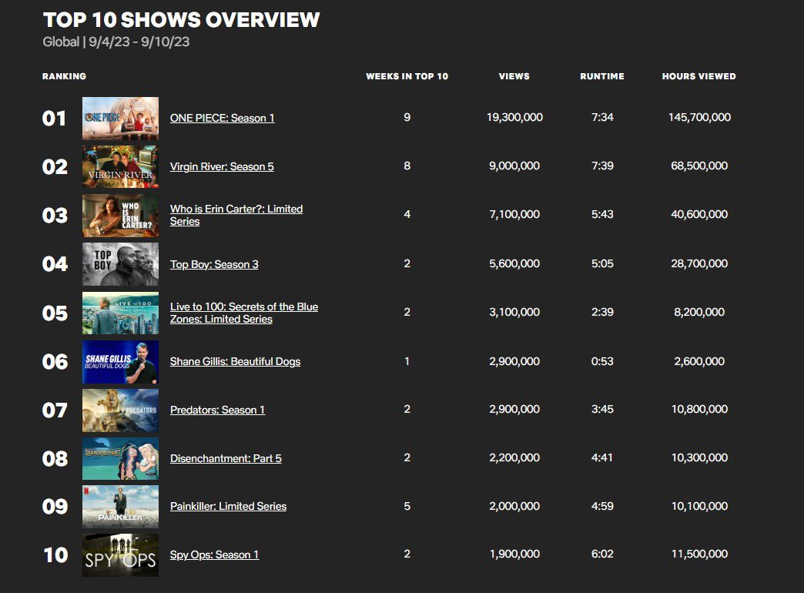Select the 2,000,000 views value
Image resolution: width=804 pixels, height=593 pixels.
click(514, 506)
